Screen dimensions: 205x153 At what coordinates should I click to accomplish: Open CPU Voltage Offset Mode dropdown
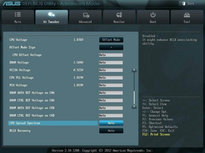click(x=111, y=40)
